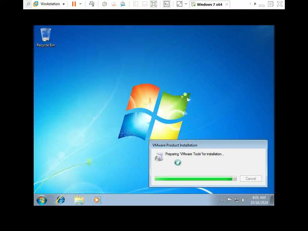Image resolution: width=308 pixels, height=231 pixels.
Task: Launch Internet Explorer from the taskbar
Action: coord(60,200)
